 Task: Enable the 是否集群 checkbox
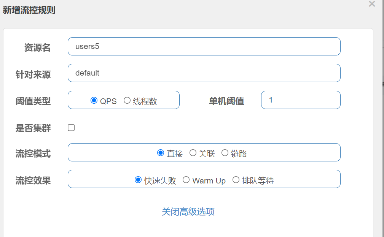click(x=71, y=128)
